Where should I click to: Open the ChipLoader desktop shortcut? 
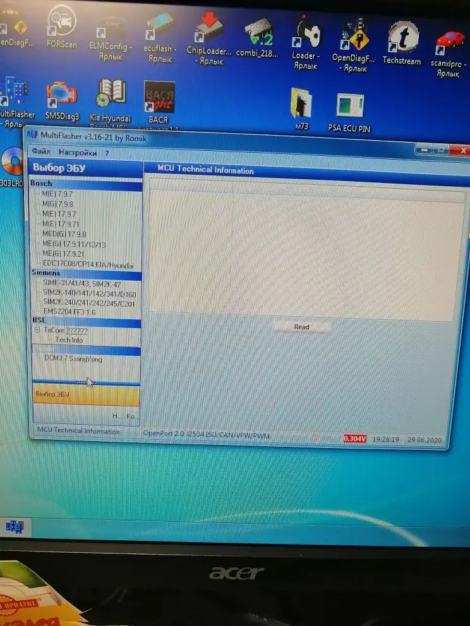pyautogui.click(x=208, y=38)
